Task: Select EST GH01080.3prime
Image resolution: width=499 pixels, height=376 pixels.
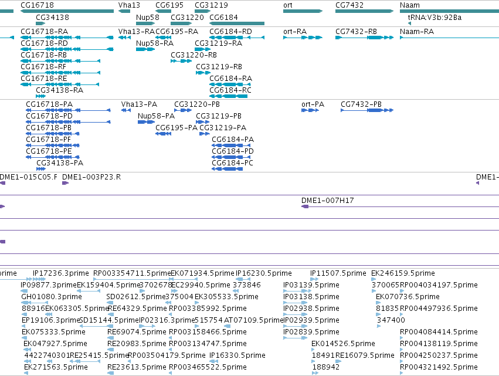Action: tap(52, 297)
